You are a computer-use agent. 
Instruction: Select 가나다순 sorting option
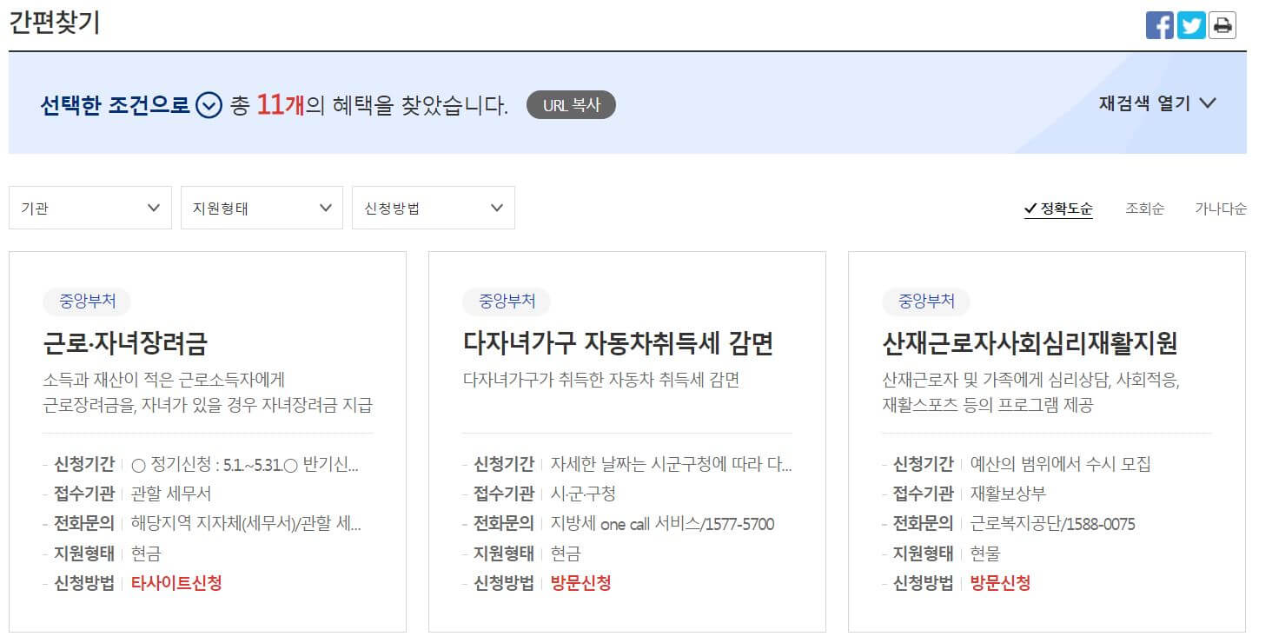click(x=1220, y=208)
